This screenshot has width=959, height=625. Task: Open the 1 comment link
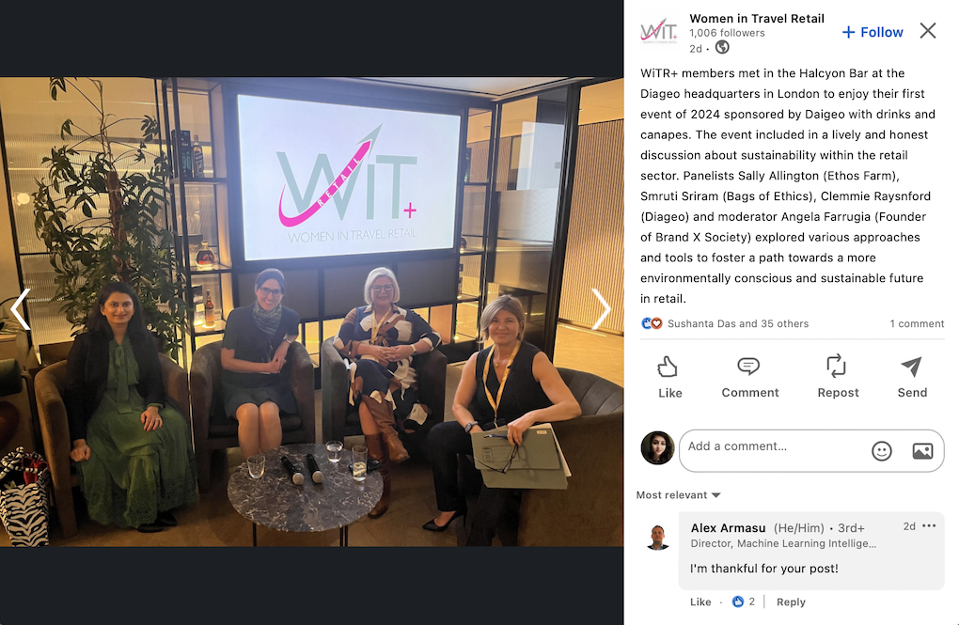[x=917, y=323]
